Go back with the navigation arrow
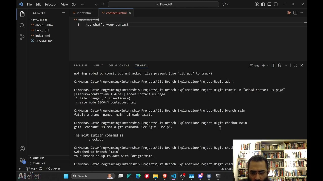 (x=96, y=4)
